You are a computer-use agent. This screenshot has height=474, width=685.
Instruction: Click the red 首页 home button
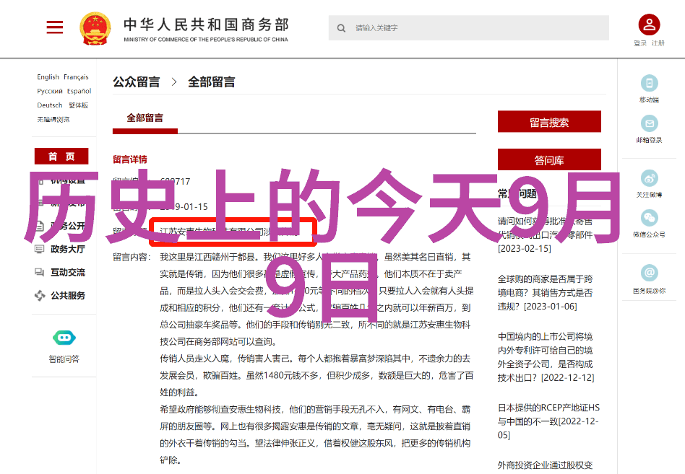click(x=61, y=157)
